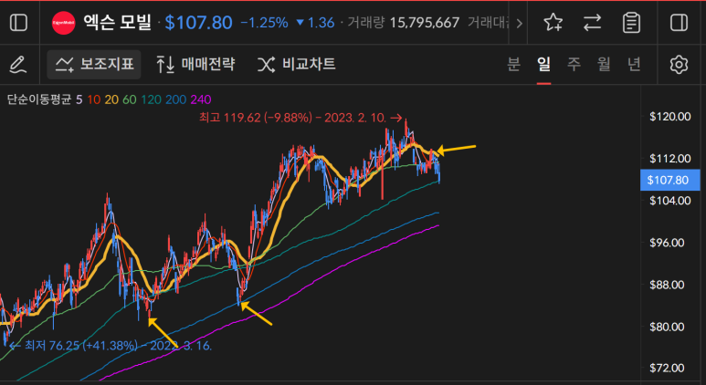706x385 pixels.
Task: Toggle the right sidebar panel icon
Action: tap(679, 23)
